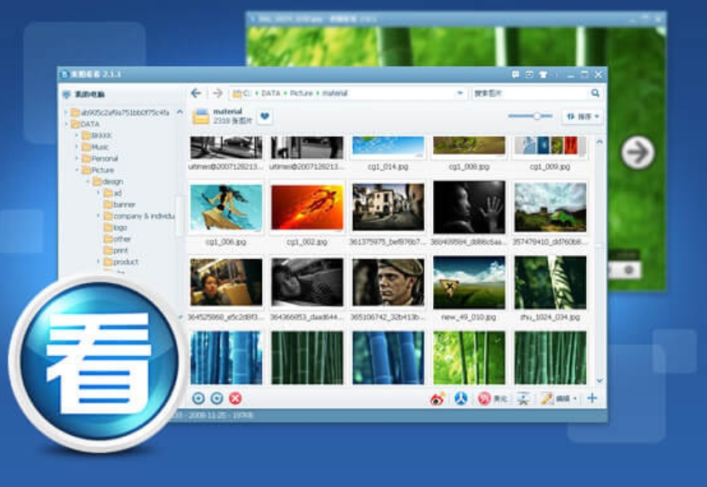The width and height of the screenshot is (707, 487).
Task: Select the thu_1024_034.jpg bamboo thumbnail
Action: coord(550,282)
